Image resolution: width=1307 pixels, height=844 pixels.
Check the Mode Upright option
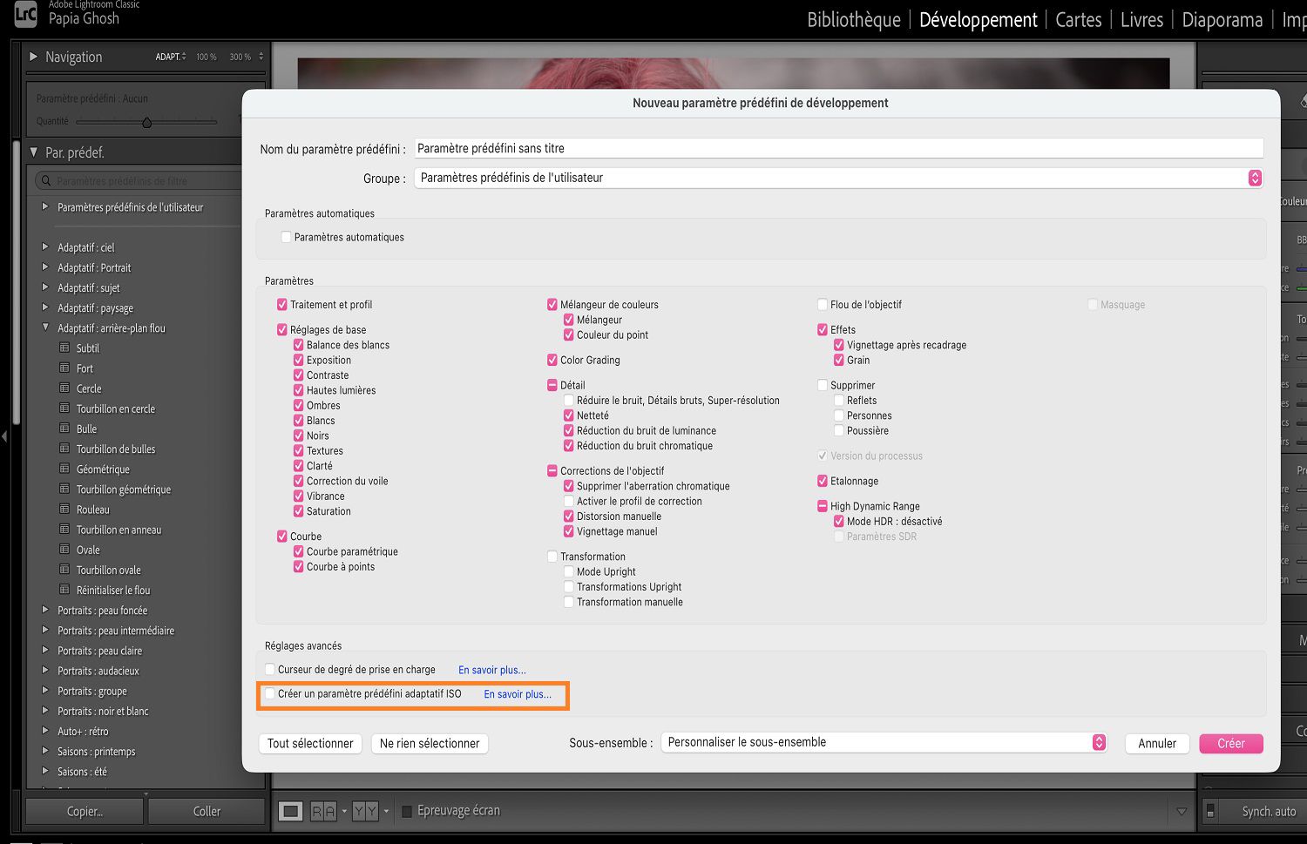[569, 571]
